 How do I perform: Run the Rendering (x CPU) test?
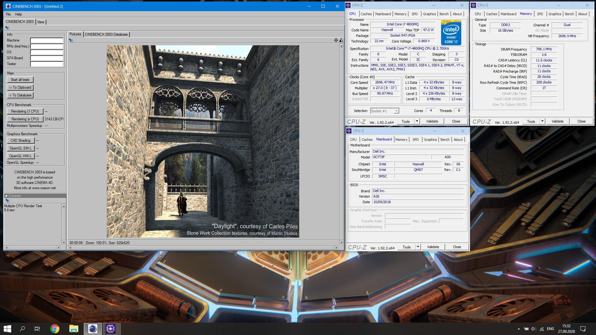click(25, 119)
